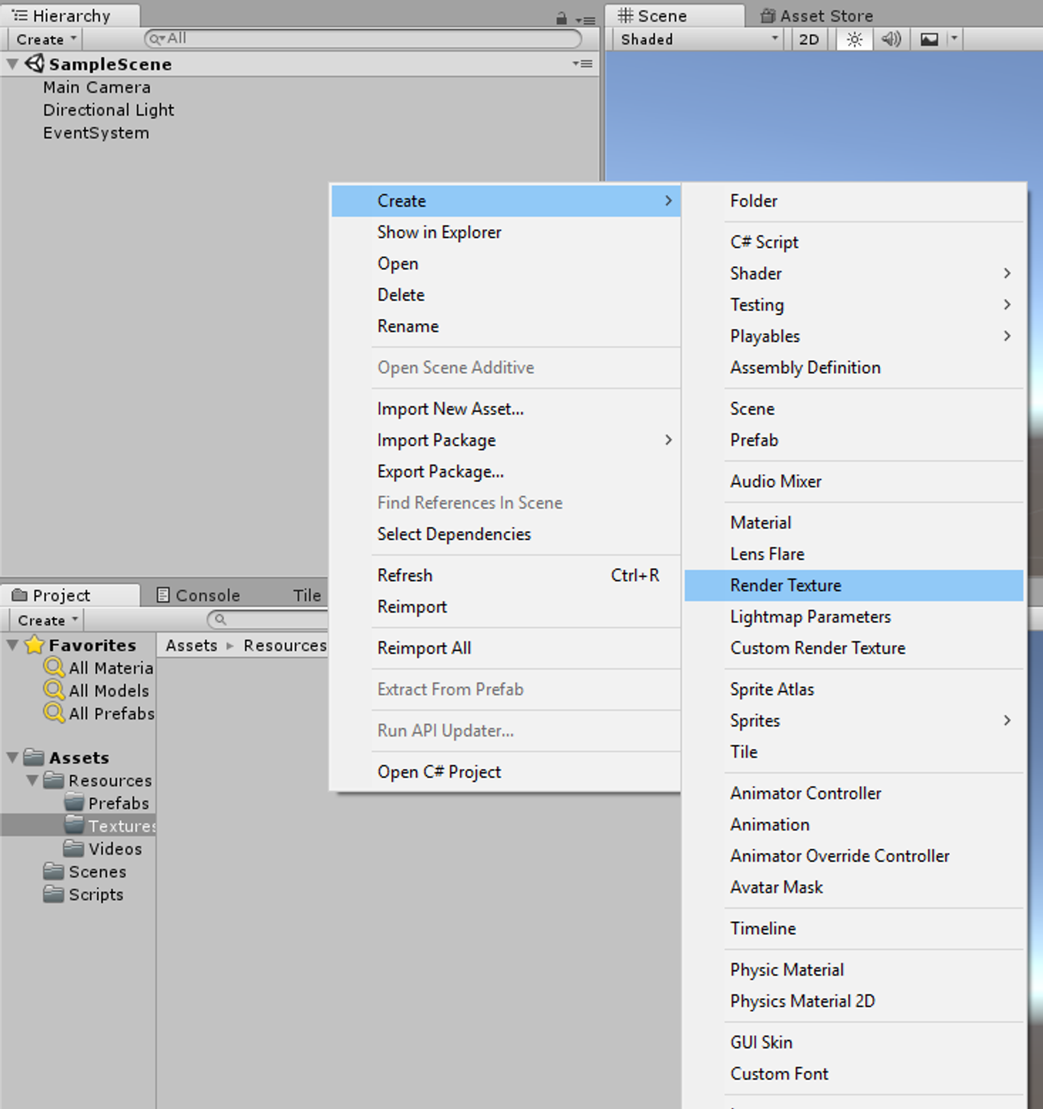Create a new Sprite Atlas
Screen dimensions: 1043x1109
coord(854,690)
